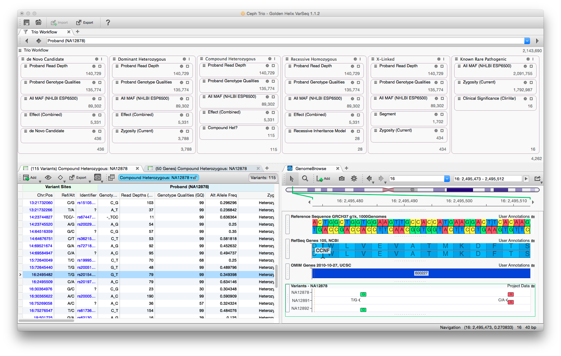Close the GenomeBrowse tab
This screenshot has width=561, height=356.
coord(338,168)
